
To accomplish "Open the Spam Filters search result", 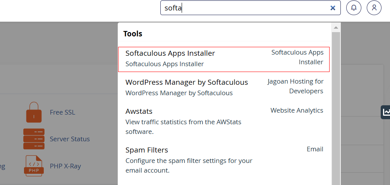I will (224, 160).
